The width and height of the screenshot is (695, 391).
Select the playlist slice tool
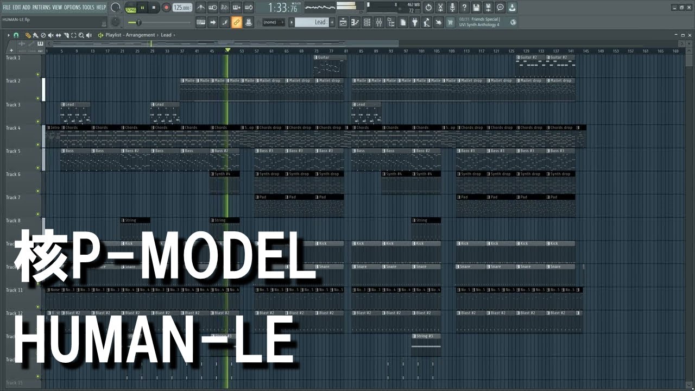click(x=66, y=35)
